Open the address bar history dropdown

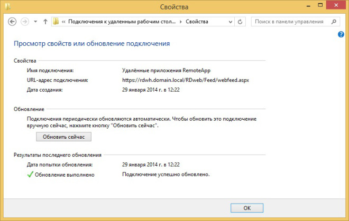pos(231,22)
